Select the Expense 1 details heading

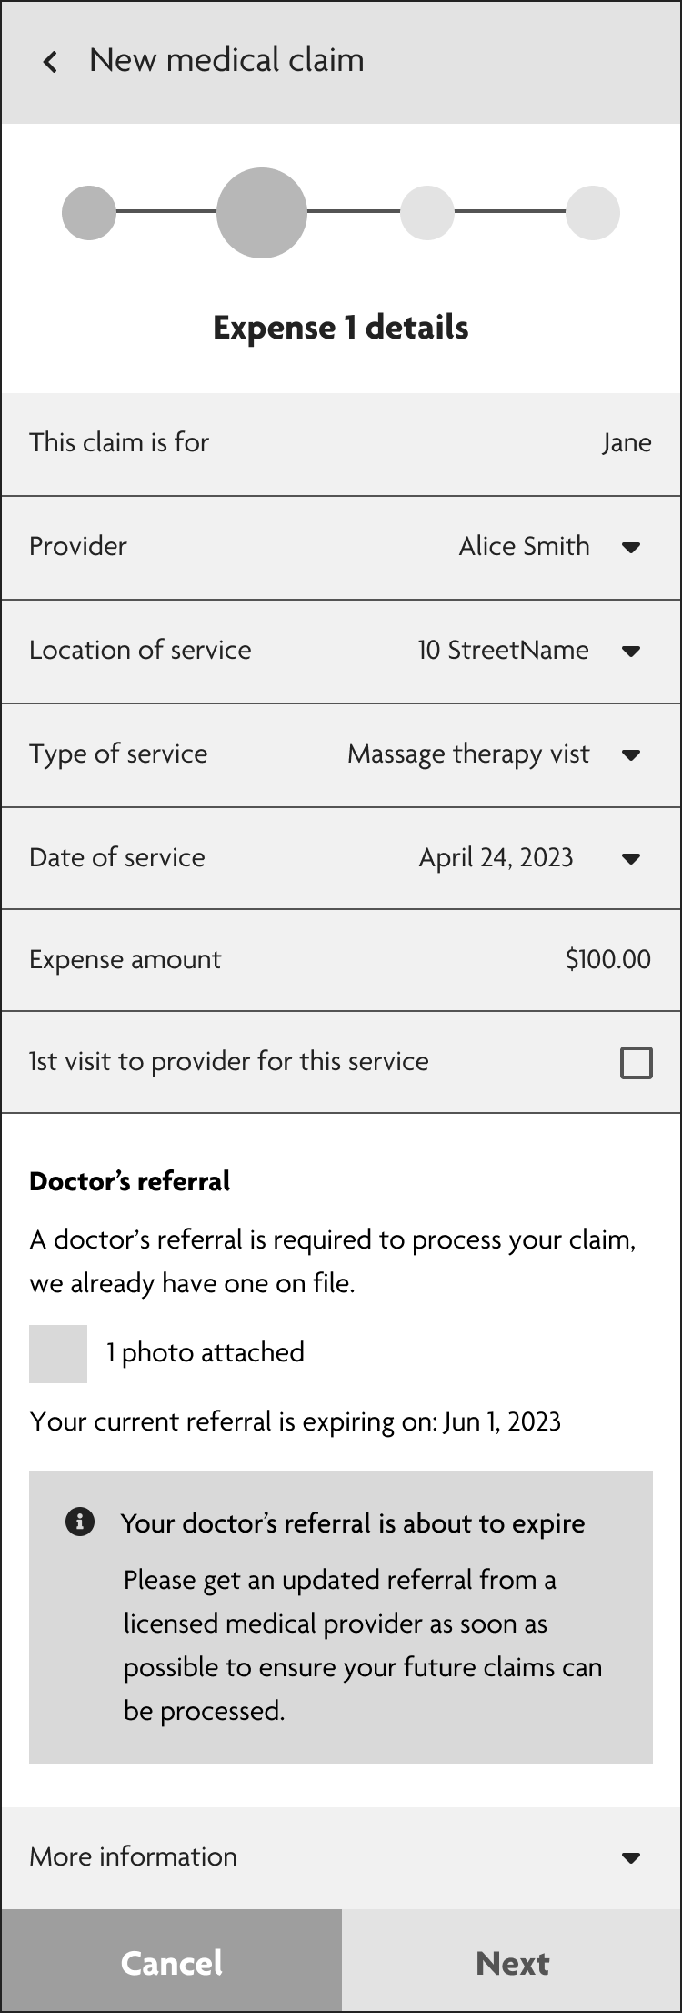[341, 328]
